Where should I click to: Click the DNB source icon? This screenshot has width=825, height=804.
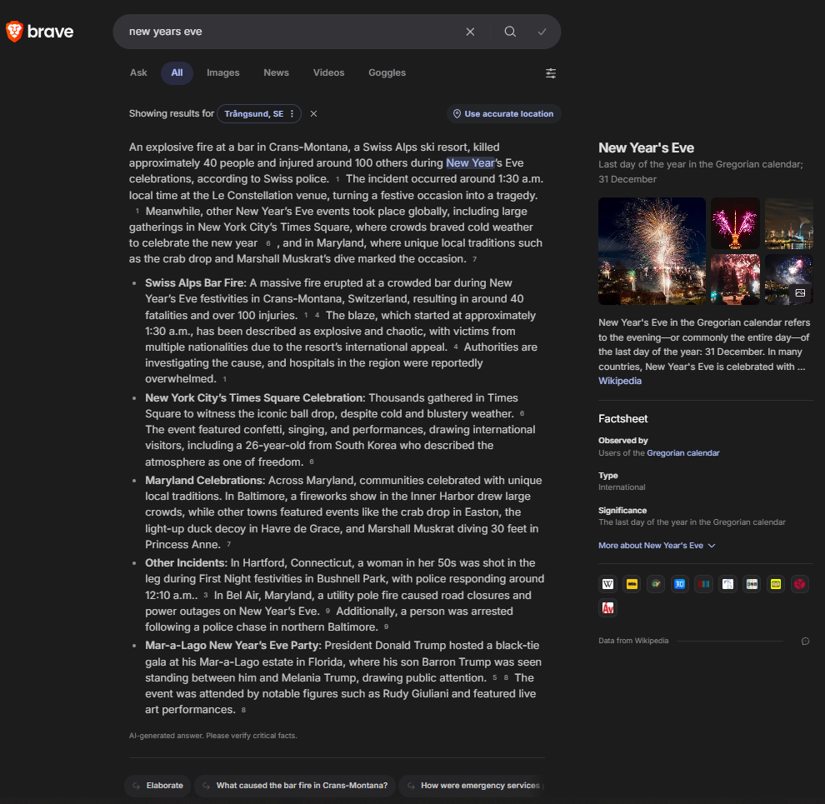pos(752,584)
